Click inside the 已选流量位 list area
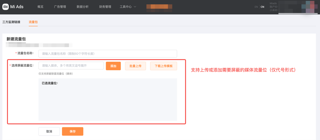The width and height of the screenshot is (320, 140). 107,102
